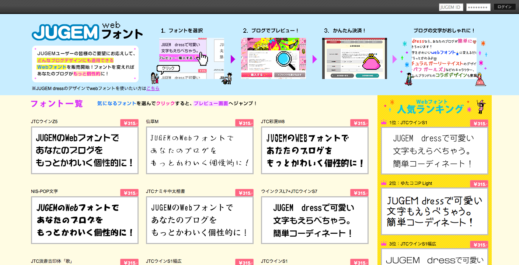
Task: Click the ブログの文字がおしゃれに sample image
Action: pos(444,59)
